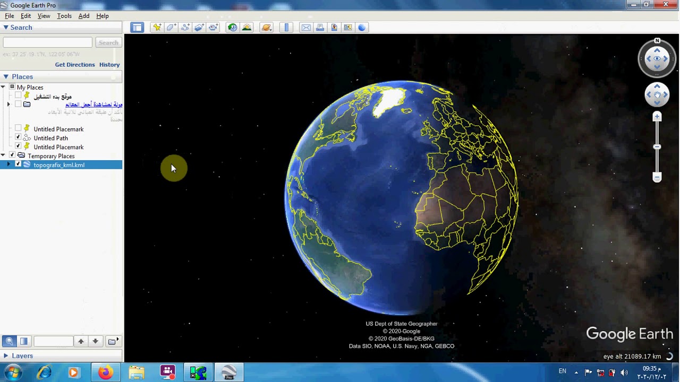Click the Look joystick eye control

pos(657,58)
